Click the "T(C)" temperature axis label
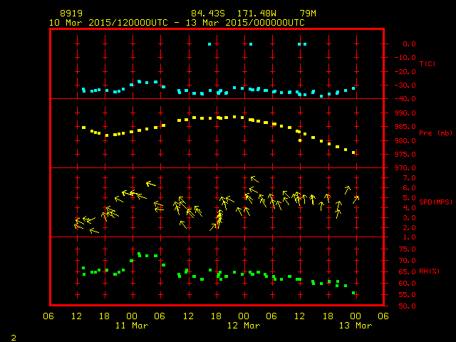 (427, 63)
